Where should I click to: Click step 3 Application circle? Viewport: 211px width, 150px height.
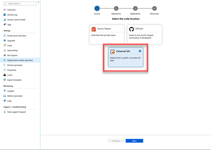(x=135, y=8)
